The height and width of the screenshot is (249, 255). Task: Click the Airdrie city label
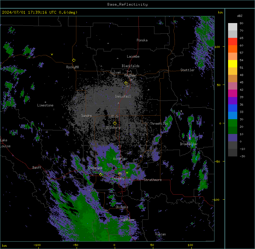[x=119, y=159]
